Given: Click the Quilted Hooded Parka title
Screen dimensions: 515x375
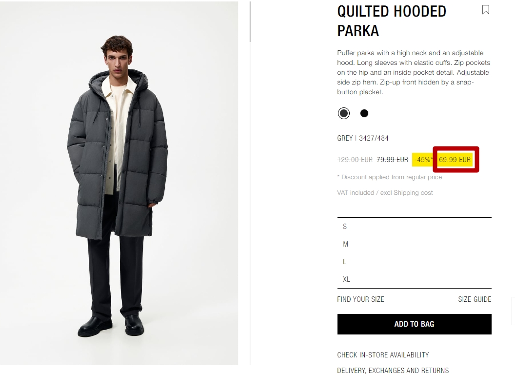Looking at the screenshot, I should pos(392,21).
